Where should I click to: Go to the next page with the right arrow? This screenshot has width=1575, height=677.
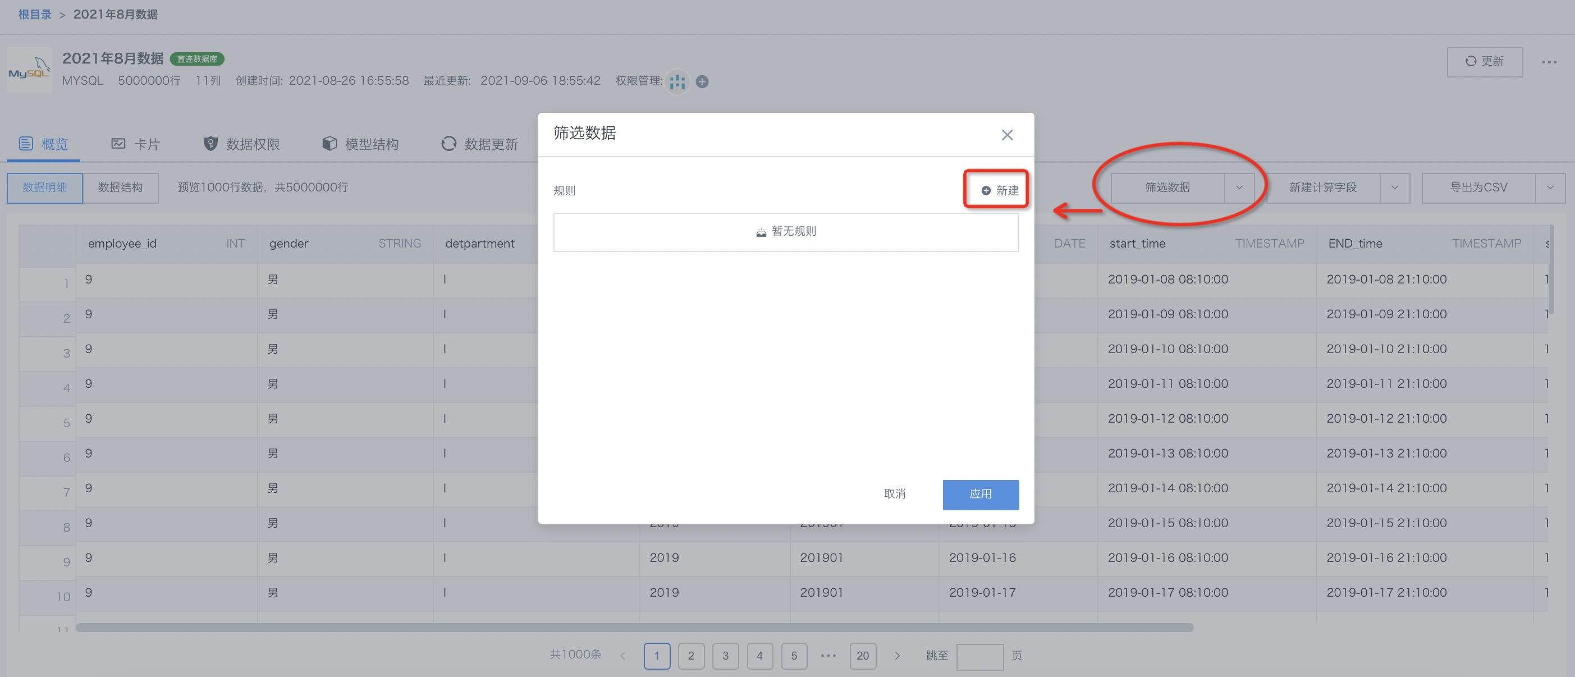tap(897, 656)
